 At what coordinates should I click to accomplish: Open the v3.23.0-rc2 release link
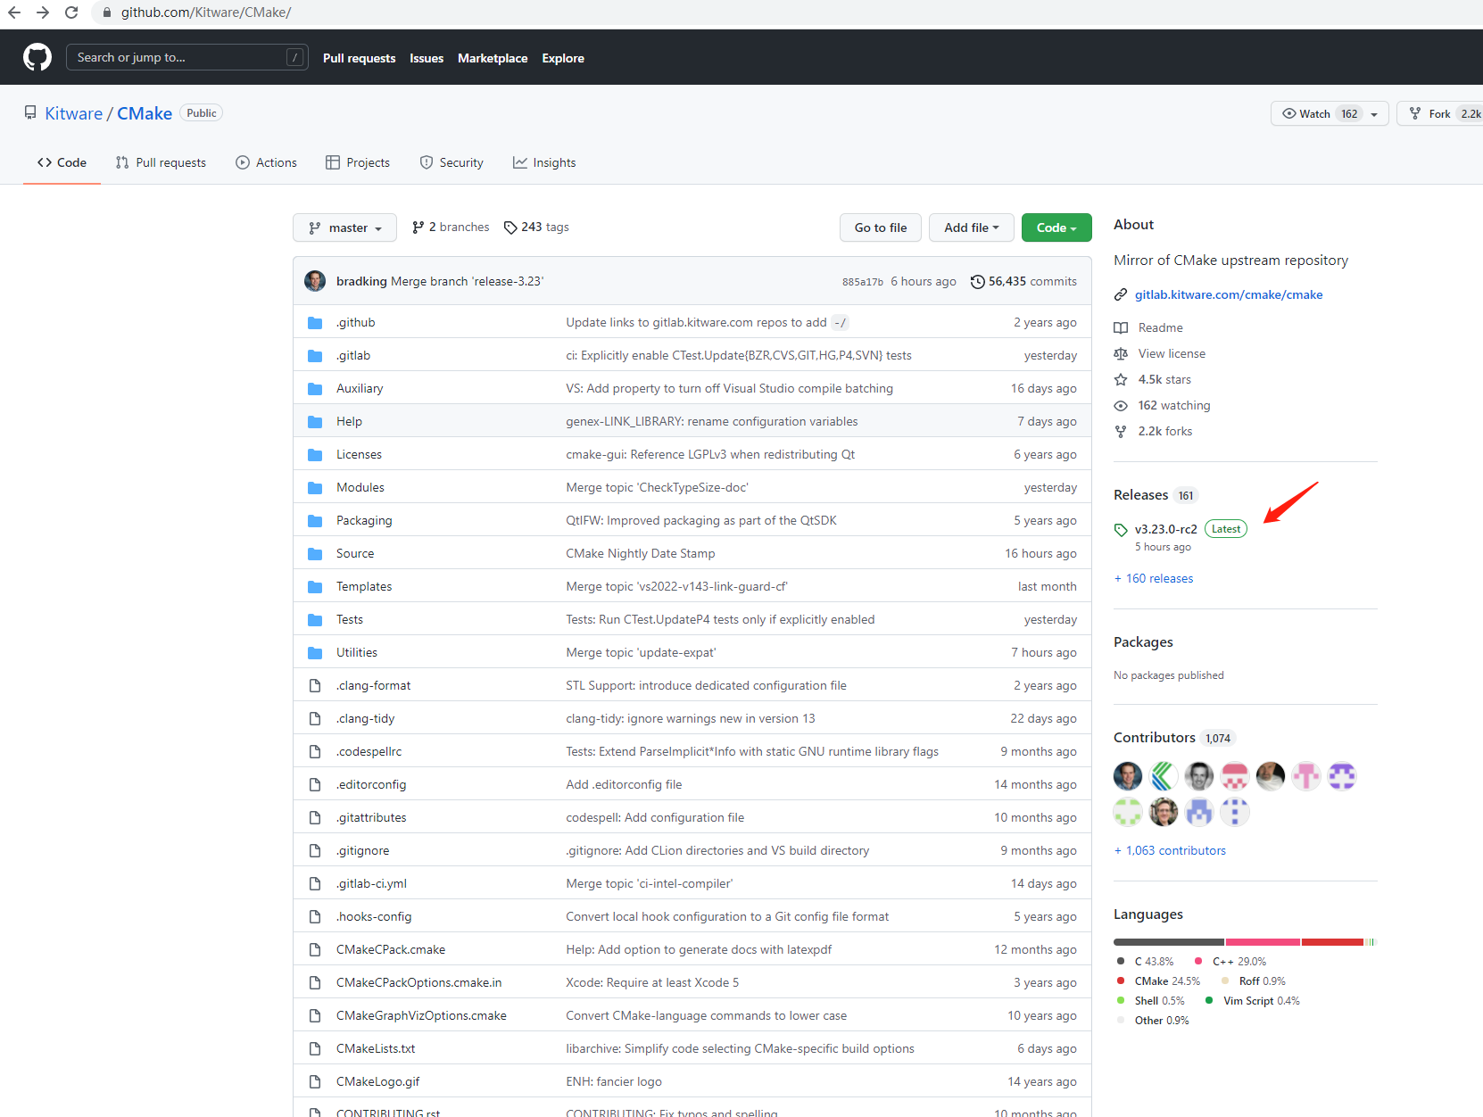point(1166,530)
